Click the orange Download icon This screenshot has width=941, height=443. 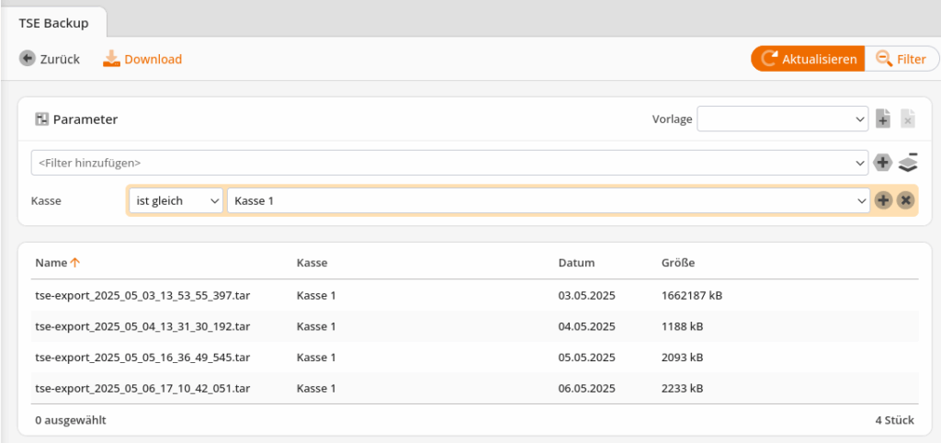click(111, 58)
